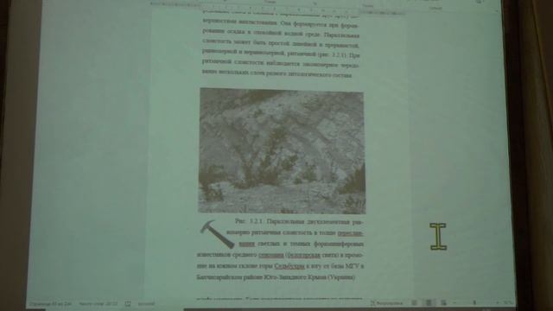553x311 pixels.
Task: Open the word count in status bar
Action: pyautogui.click(x=98, y=303)
